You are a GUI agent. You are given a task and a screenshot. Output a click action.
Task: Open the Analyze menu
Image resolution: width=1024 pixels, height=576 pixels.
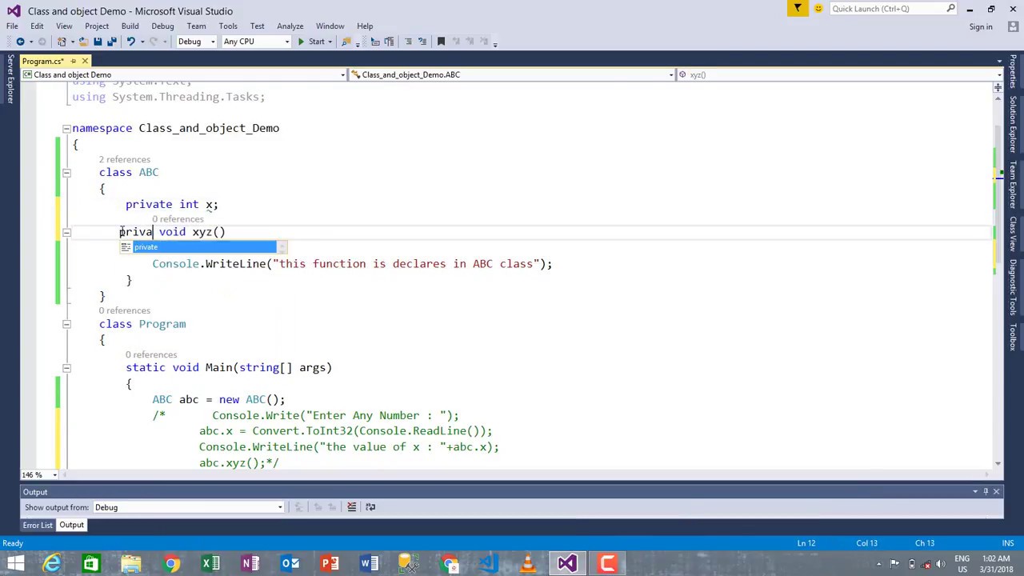pyautogui.click(x=290, y=26)
